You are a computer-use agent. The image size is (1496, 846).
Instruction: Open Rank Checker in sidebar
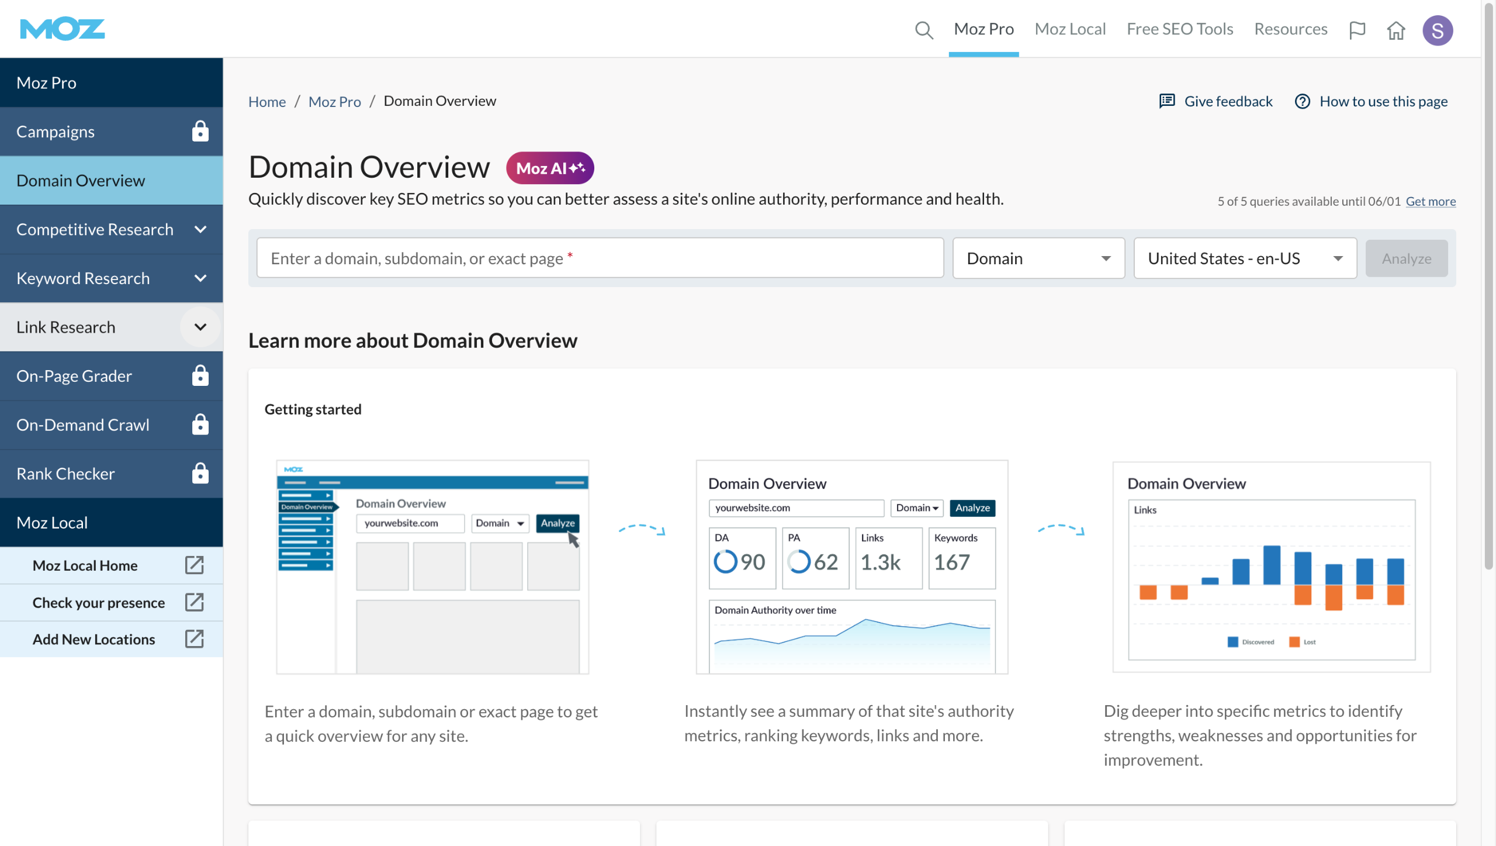pyautogui.click(x=111, y=474)
